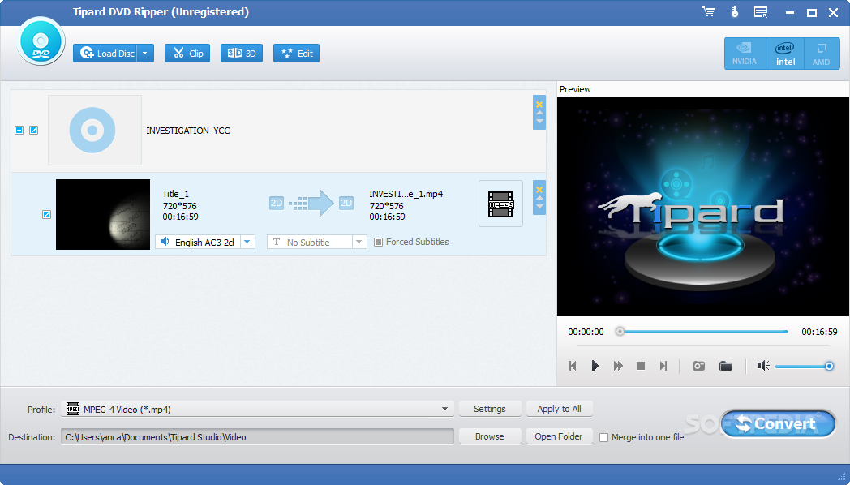Click the Load Disc button

(105, 53)
